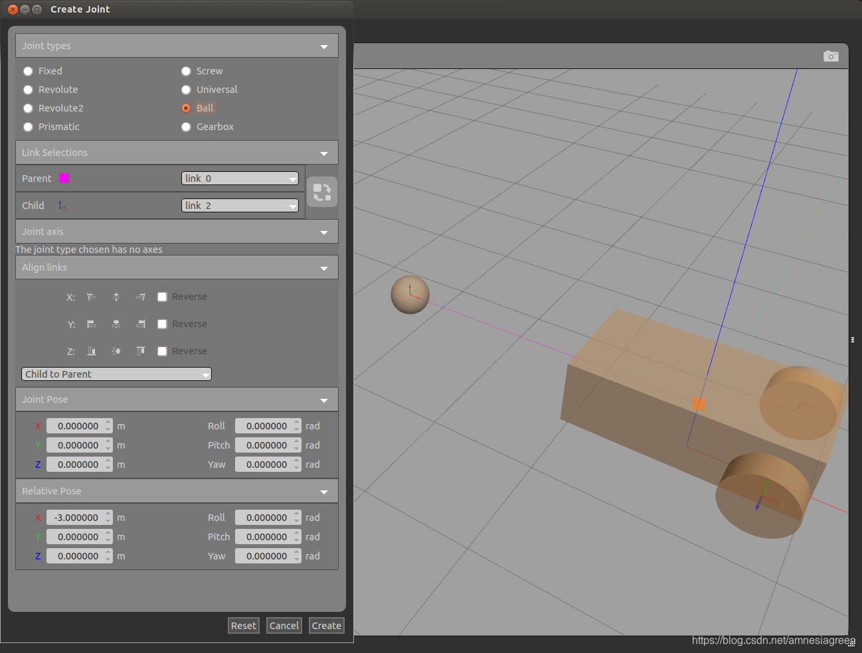Click the Reset button

tap(244, 626)
